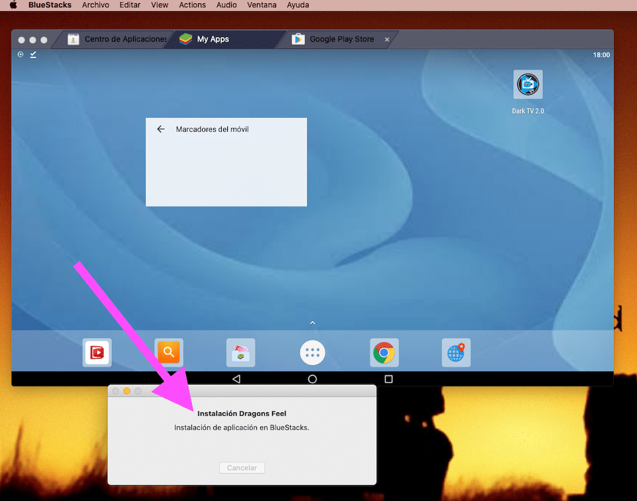The width and height of the screenshot is (637, 501).
Task: Open the BlueStacks Actions menu
Action: [x=192, y=5]
